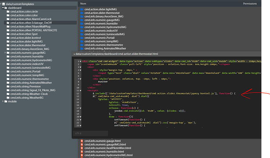Viewport: 270px width, 158px height.
Task: Click open folder icon of cmd.action.other.Eclairage_OnOff
Action: pyautogui.click(x=8, y=23)
